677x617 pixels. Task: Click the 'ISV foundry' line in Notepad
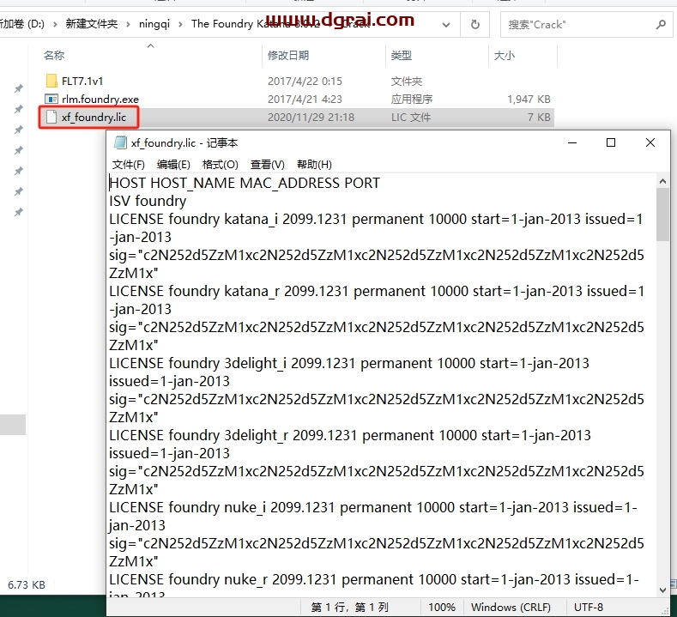click(x=148, y=201)
